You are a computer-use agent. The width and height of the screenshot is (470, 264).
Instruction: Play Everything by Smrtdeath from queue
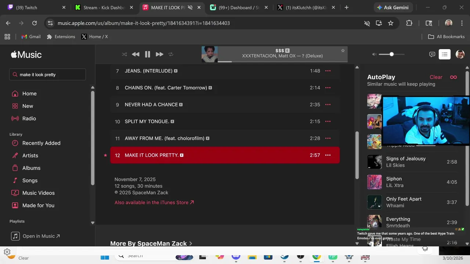(x=412, y=222)
